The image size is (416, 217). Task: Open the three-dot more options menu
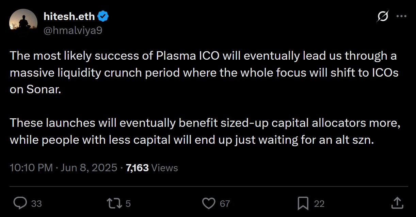402,16
